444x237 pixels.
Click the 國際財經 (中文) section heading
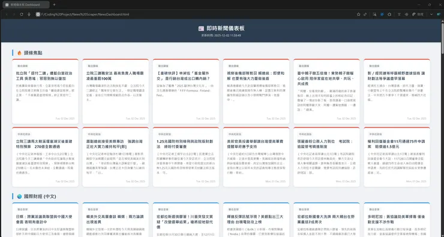coord(40,196)
